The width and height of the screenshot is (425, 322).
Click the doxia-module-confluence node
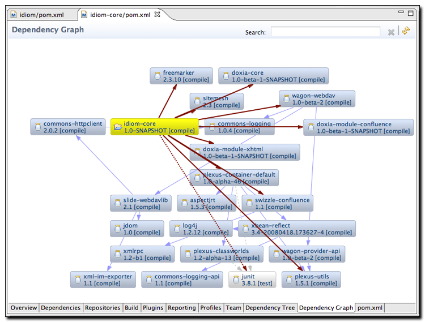(x=358, y=127)
